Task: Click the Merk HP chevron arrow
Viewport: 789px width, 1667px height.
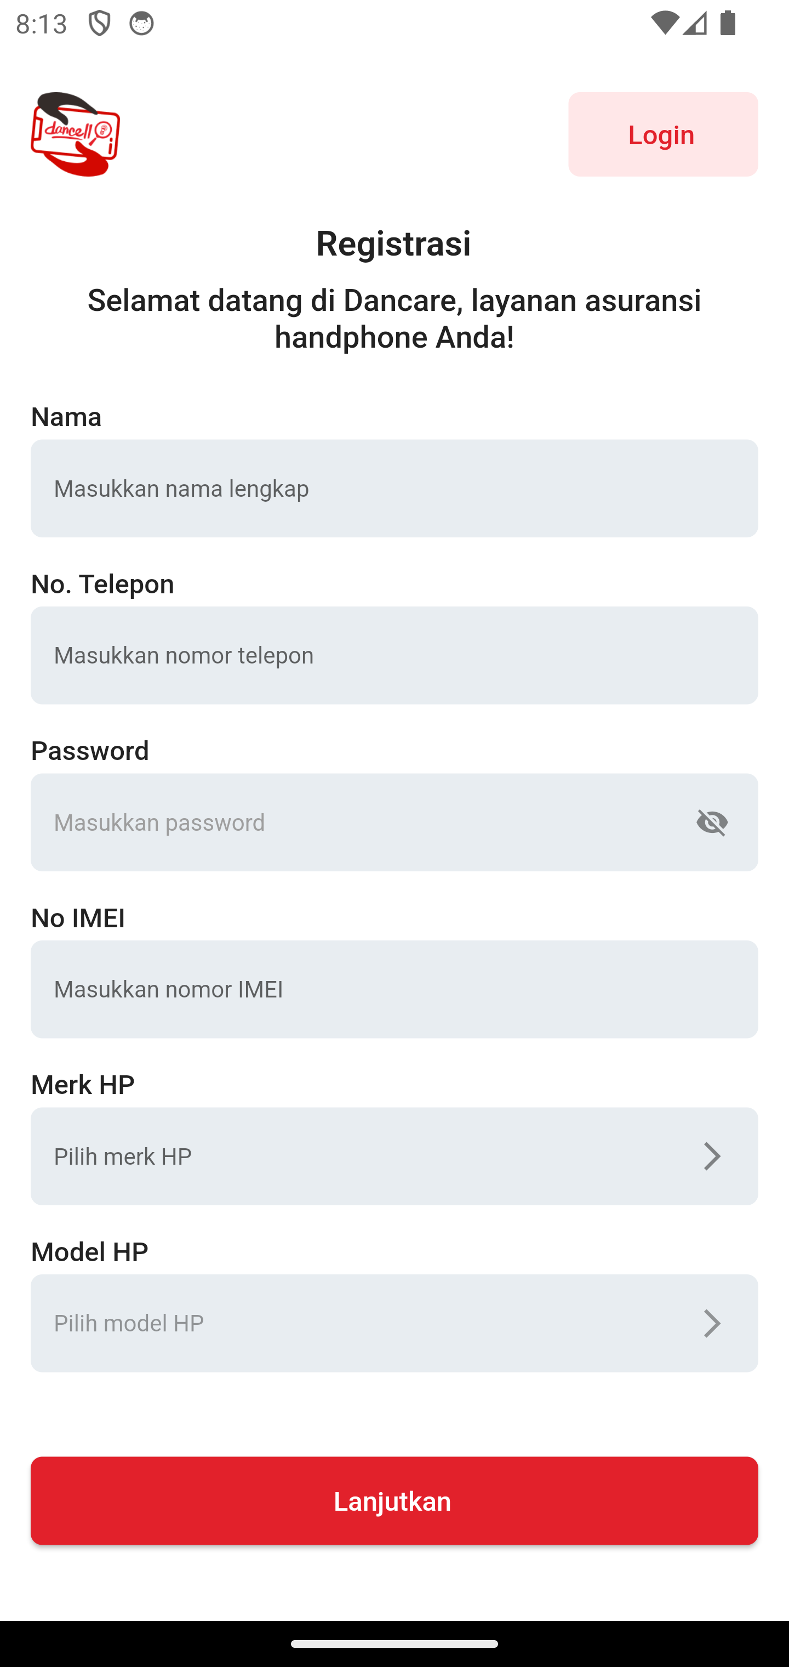Action: click(x=711, y=1156)
